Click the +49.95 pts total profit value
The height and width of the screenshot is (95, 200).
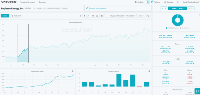coord(165,62)
